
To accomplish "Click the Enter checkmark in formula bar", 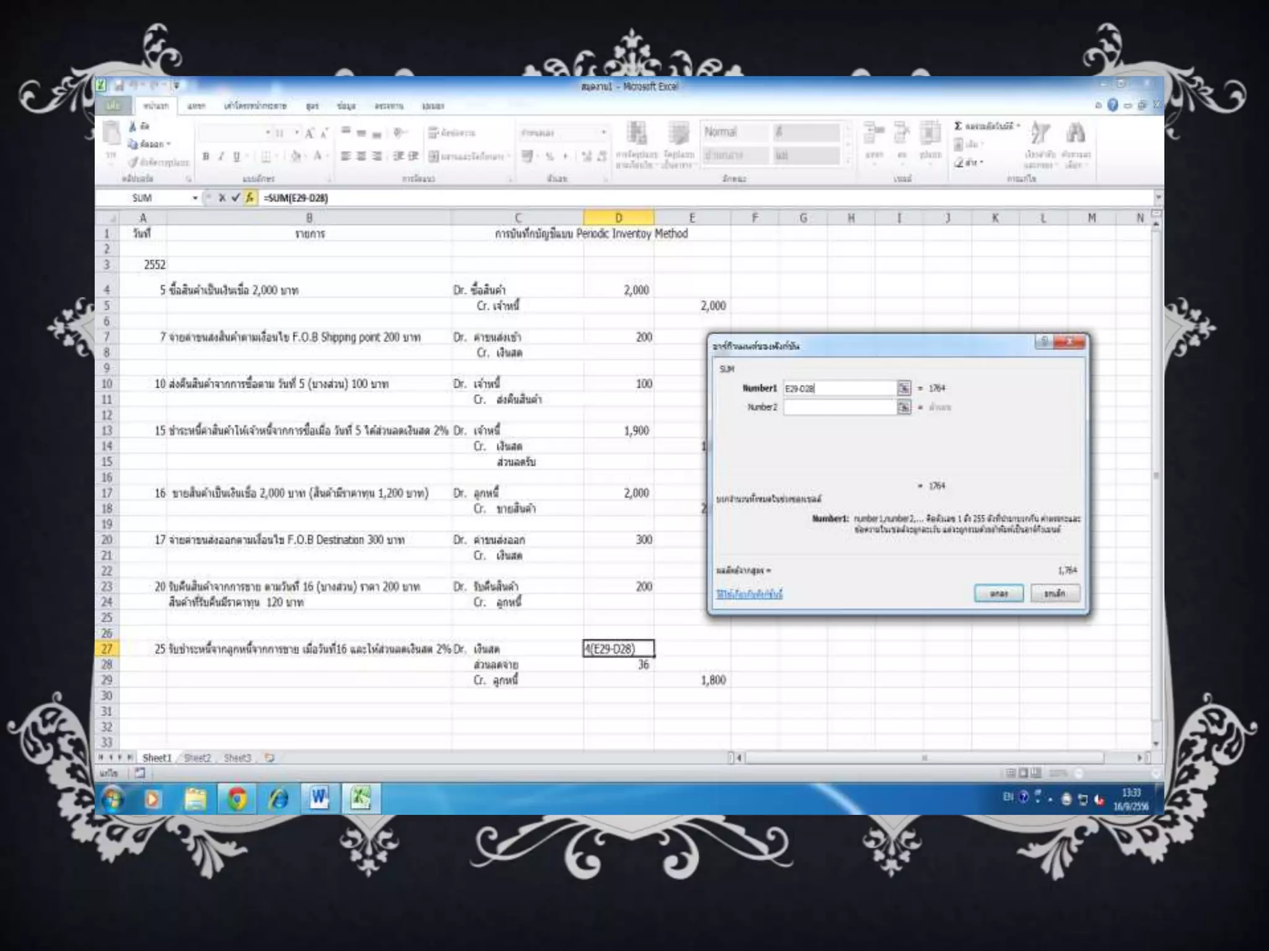I will [x=235, y=198].
